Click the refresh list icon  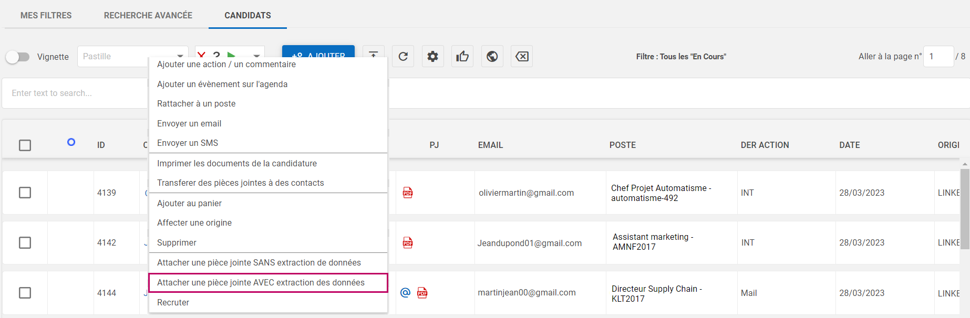click(x=403, y=56)
